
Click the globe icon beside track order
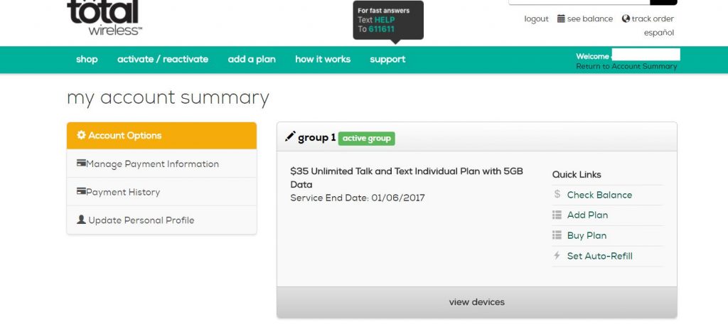[626, 18]
